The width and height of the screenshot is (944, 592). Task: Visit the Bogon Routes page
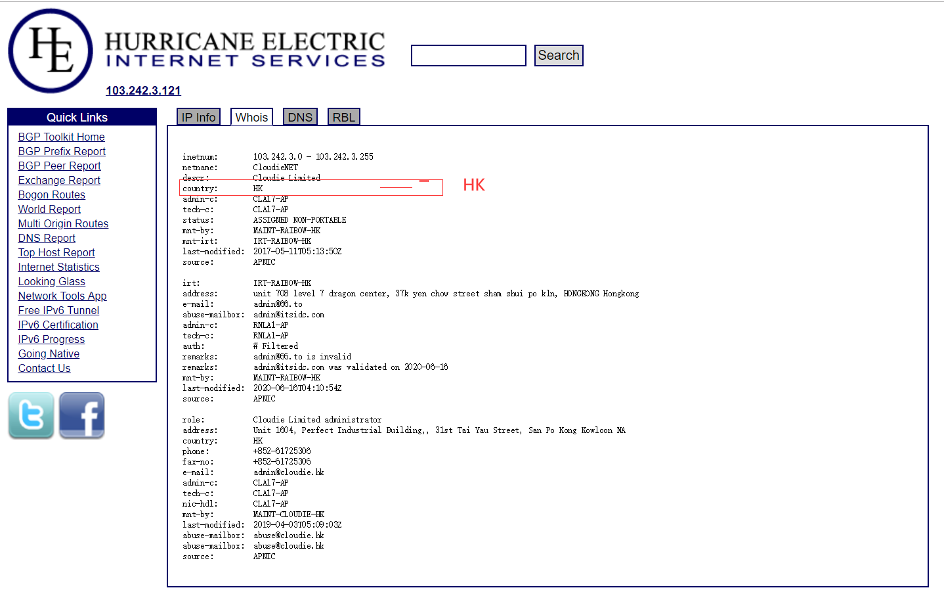tap(51, 194)
